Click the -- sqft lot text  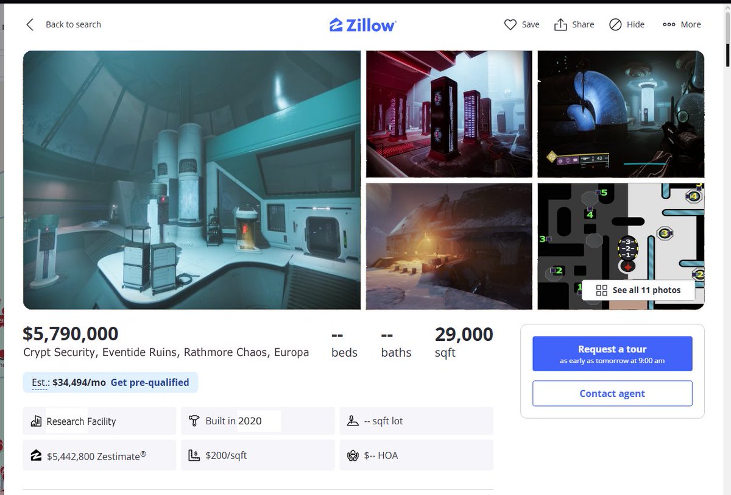(383, 421)
